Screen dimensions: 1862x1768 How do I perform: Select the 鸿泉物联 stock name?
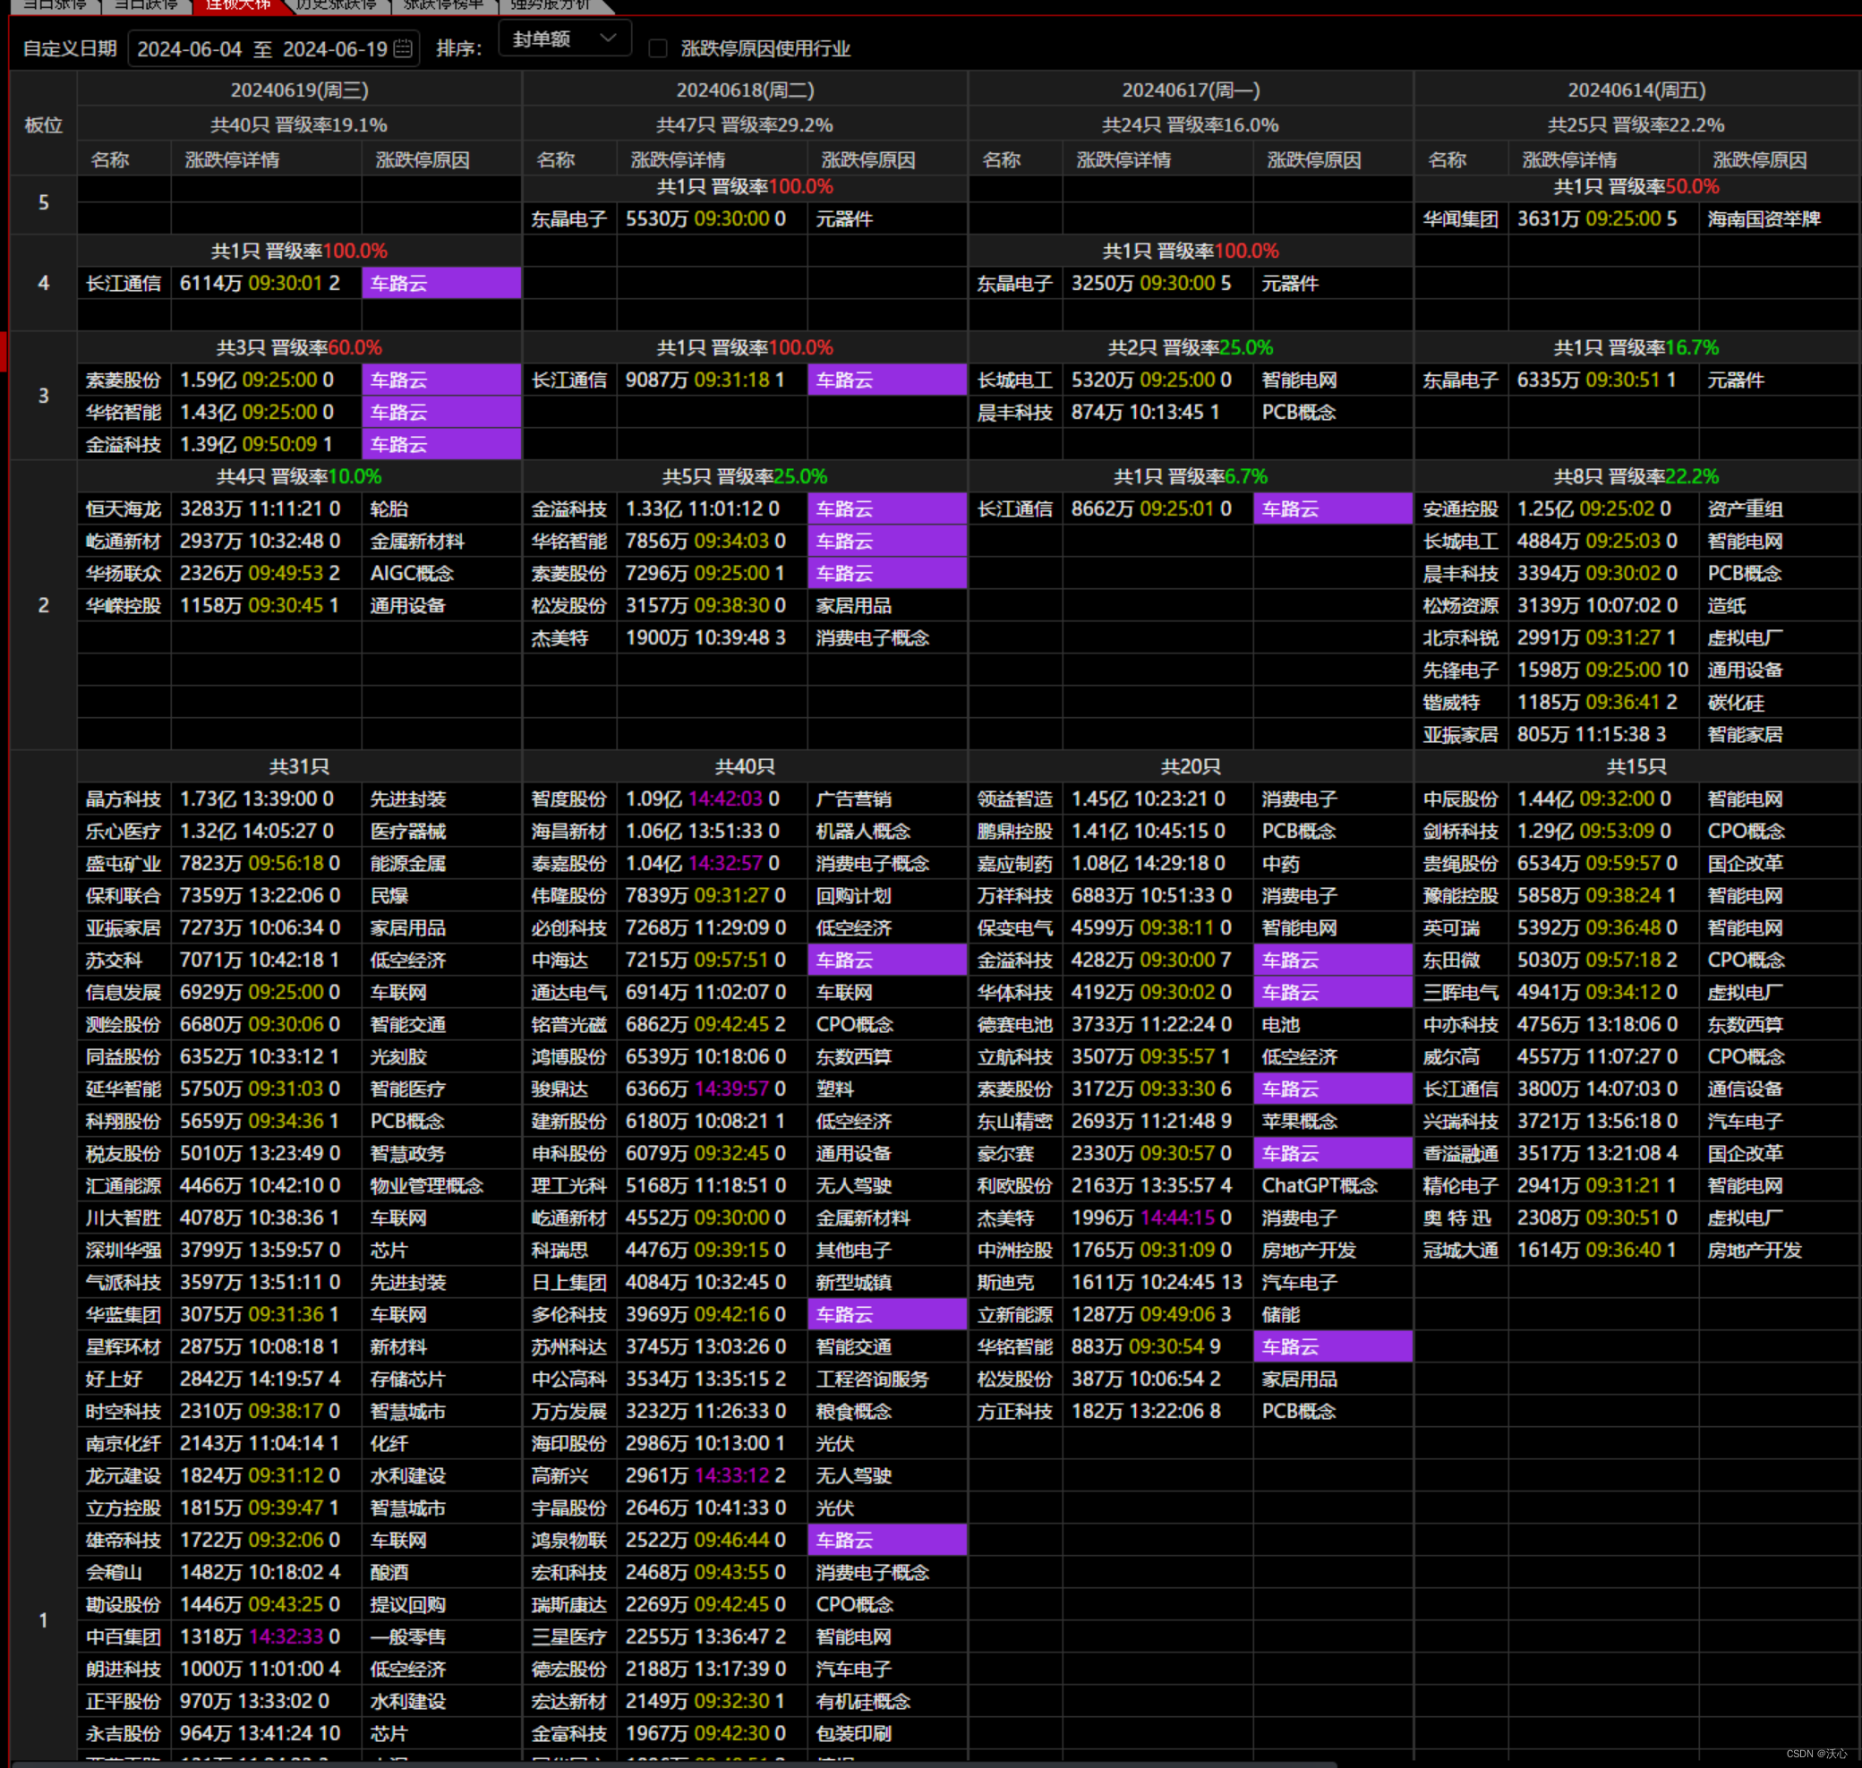[569, 1540]
